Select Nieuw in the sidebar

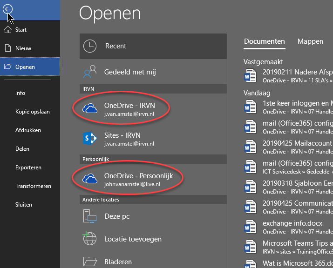pyautogui.click(x=23, y=48)
